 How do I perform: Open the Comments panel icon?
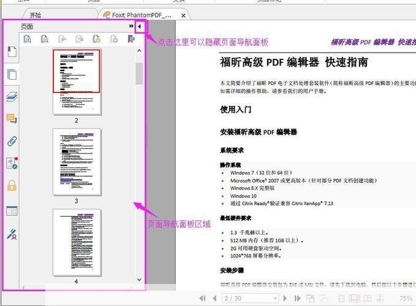(x=12, y=119)
